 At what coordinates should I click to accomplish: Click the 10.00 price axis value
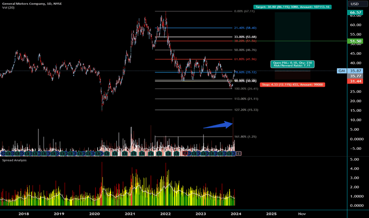tap(356, 120)
